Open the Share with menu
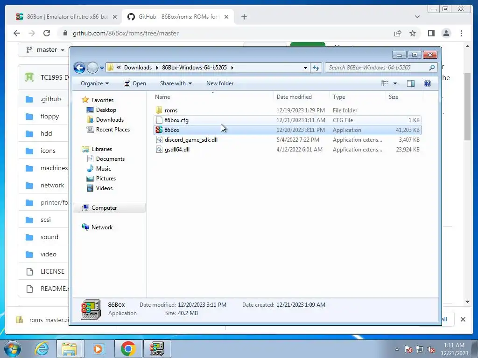Image resolution: width=478 pixels, height=358 pixels. coord(176,83)
